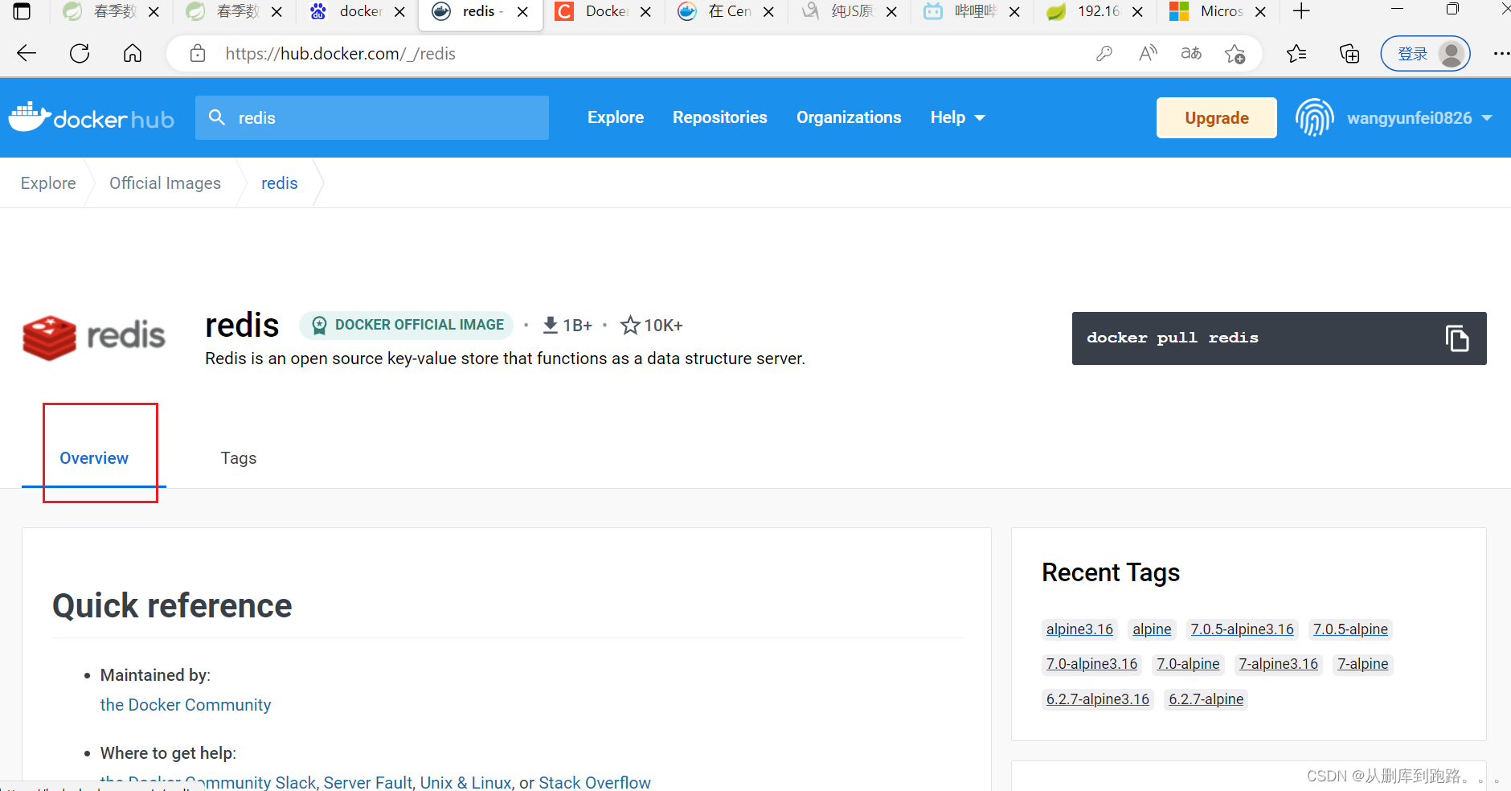This screenshot has width=1511, height=791.
Task: Select the 6.2.7-alpine tag
Action: coord(1206,699)
